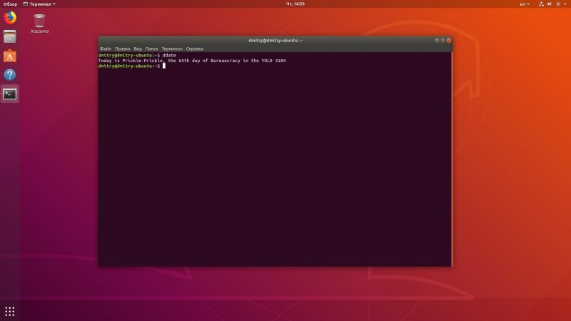The image size is (571, 321).
Task: Expand the Терминал app menu in top bar
Action: (x=39, y=4)
